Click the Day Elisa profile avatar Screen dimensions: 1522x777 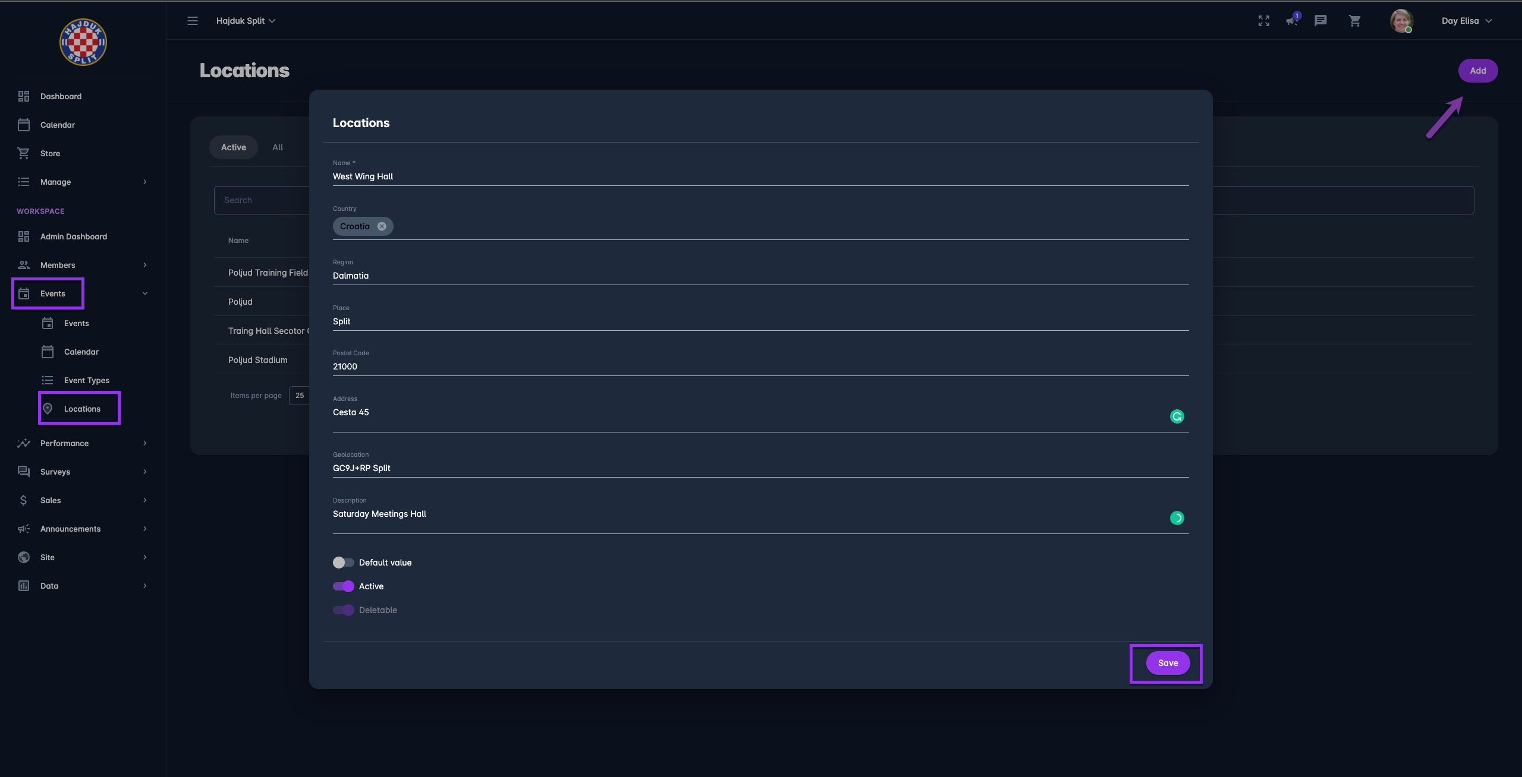pyautogui.click(x=1401, y=21)
